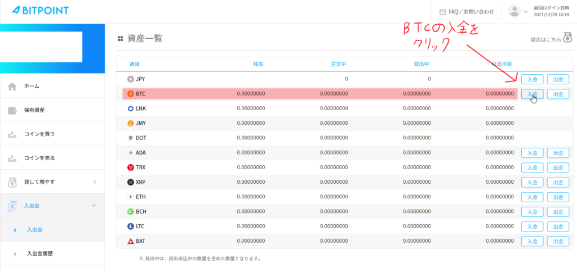Click the home icon in sidebar
This screenshot has width=577, height=272.
pyautogui.click(x=12, y=87)
